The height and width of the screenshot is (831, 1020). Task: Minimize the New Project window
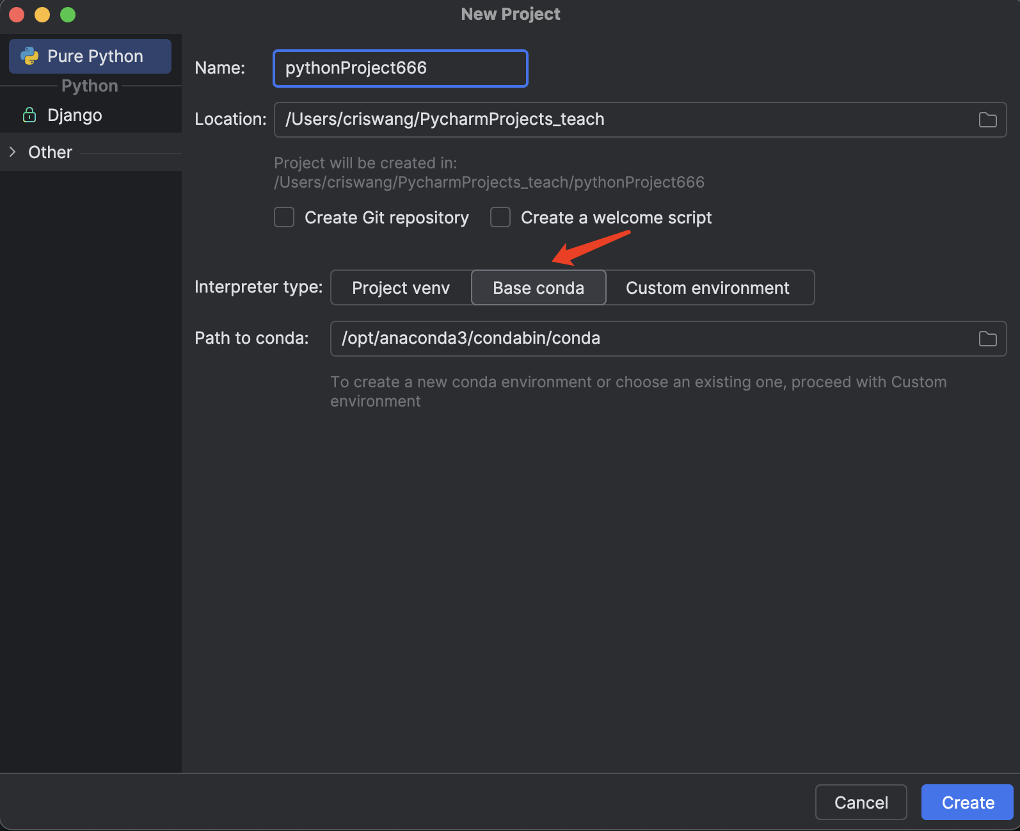tap(42, 14)
